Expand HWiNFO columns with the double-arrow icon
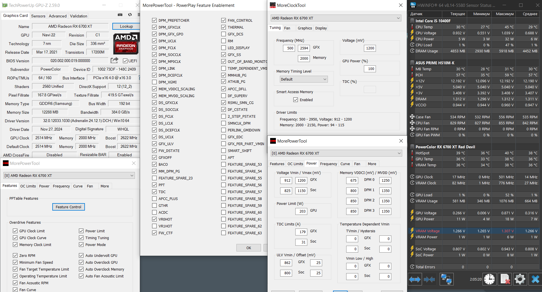 (x=415, y=279)
